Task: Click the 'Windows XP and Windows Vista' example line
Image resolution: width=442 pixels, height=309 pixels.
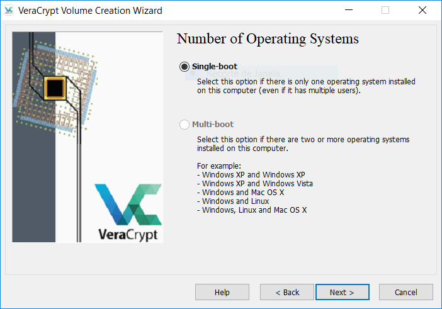Action: click(x=255, y=184)
